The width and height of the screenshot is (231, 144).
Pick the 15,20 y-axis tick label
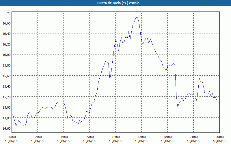7,97
